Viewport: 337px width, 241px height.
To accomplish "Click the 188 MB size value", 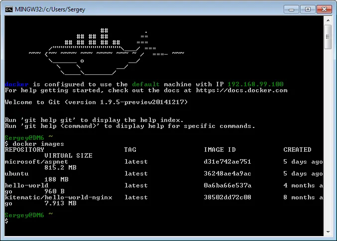I will (56, 180).
